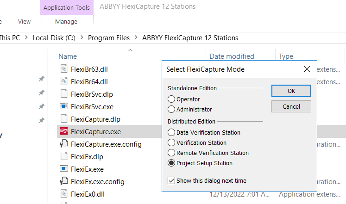The height and width of the screenshot is (204, 346).
Task: Close the Select FlexiCapture Mode dialog
Action: click(307, 69)
